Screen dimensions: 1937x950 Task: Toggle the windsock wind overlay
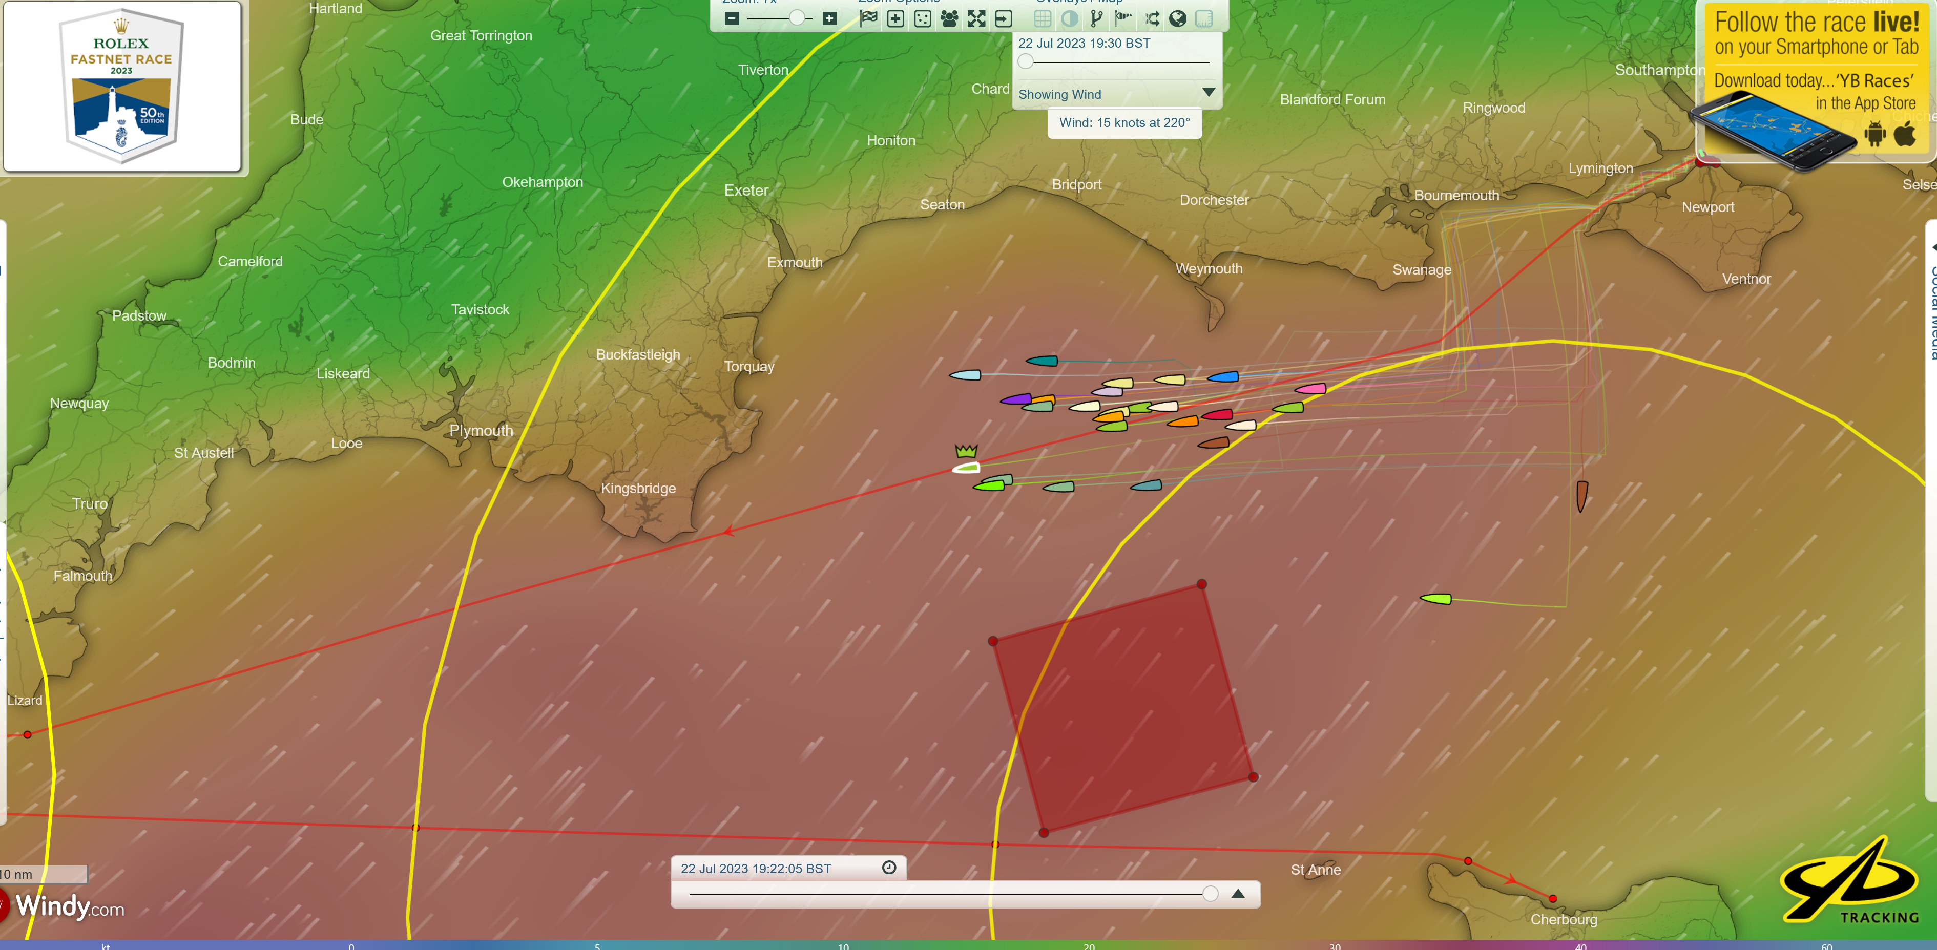point(1124,19)
